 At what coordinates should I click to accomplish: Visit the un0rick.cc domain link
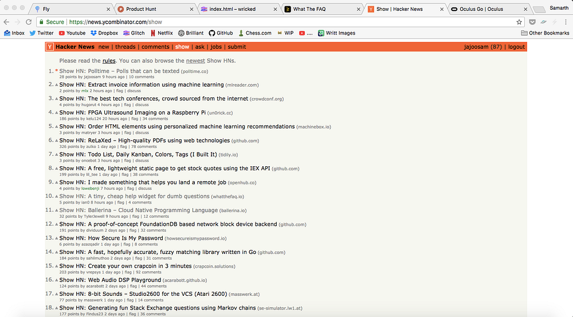click(220, 113)
